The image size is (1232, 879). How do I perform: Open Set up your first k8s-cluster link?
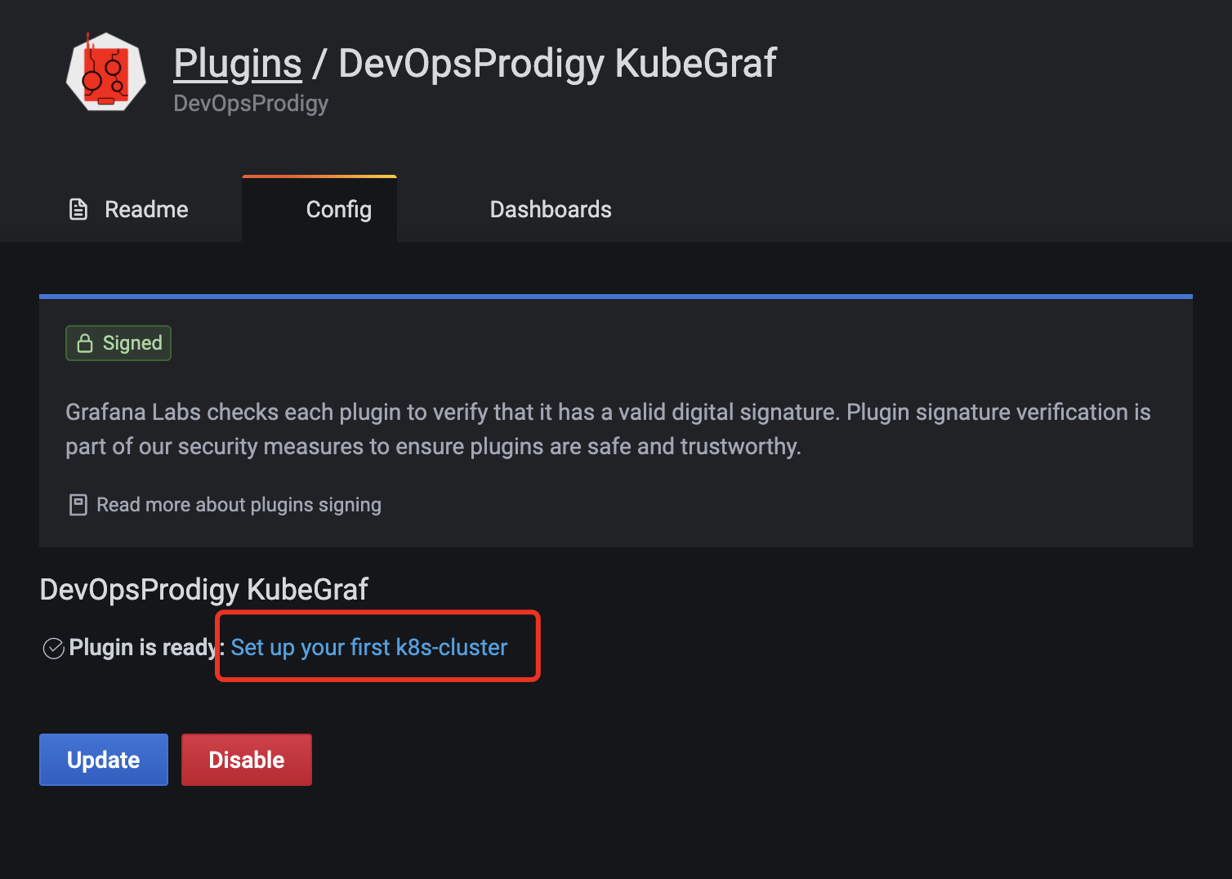[x=369, y=648]
